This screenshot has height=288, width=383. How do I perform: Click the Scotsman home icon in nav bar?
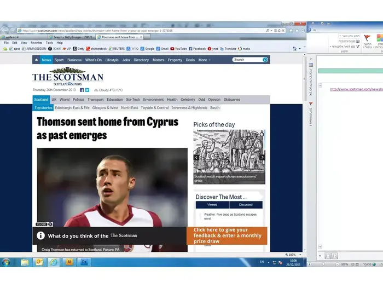point(37,60)
